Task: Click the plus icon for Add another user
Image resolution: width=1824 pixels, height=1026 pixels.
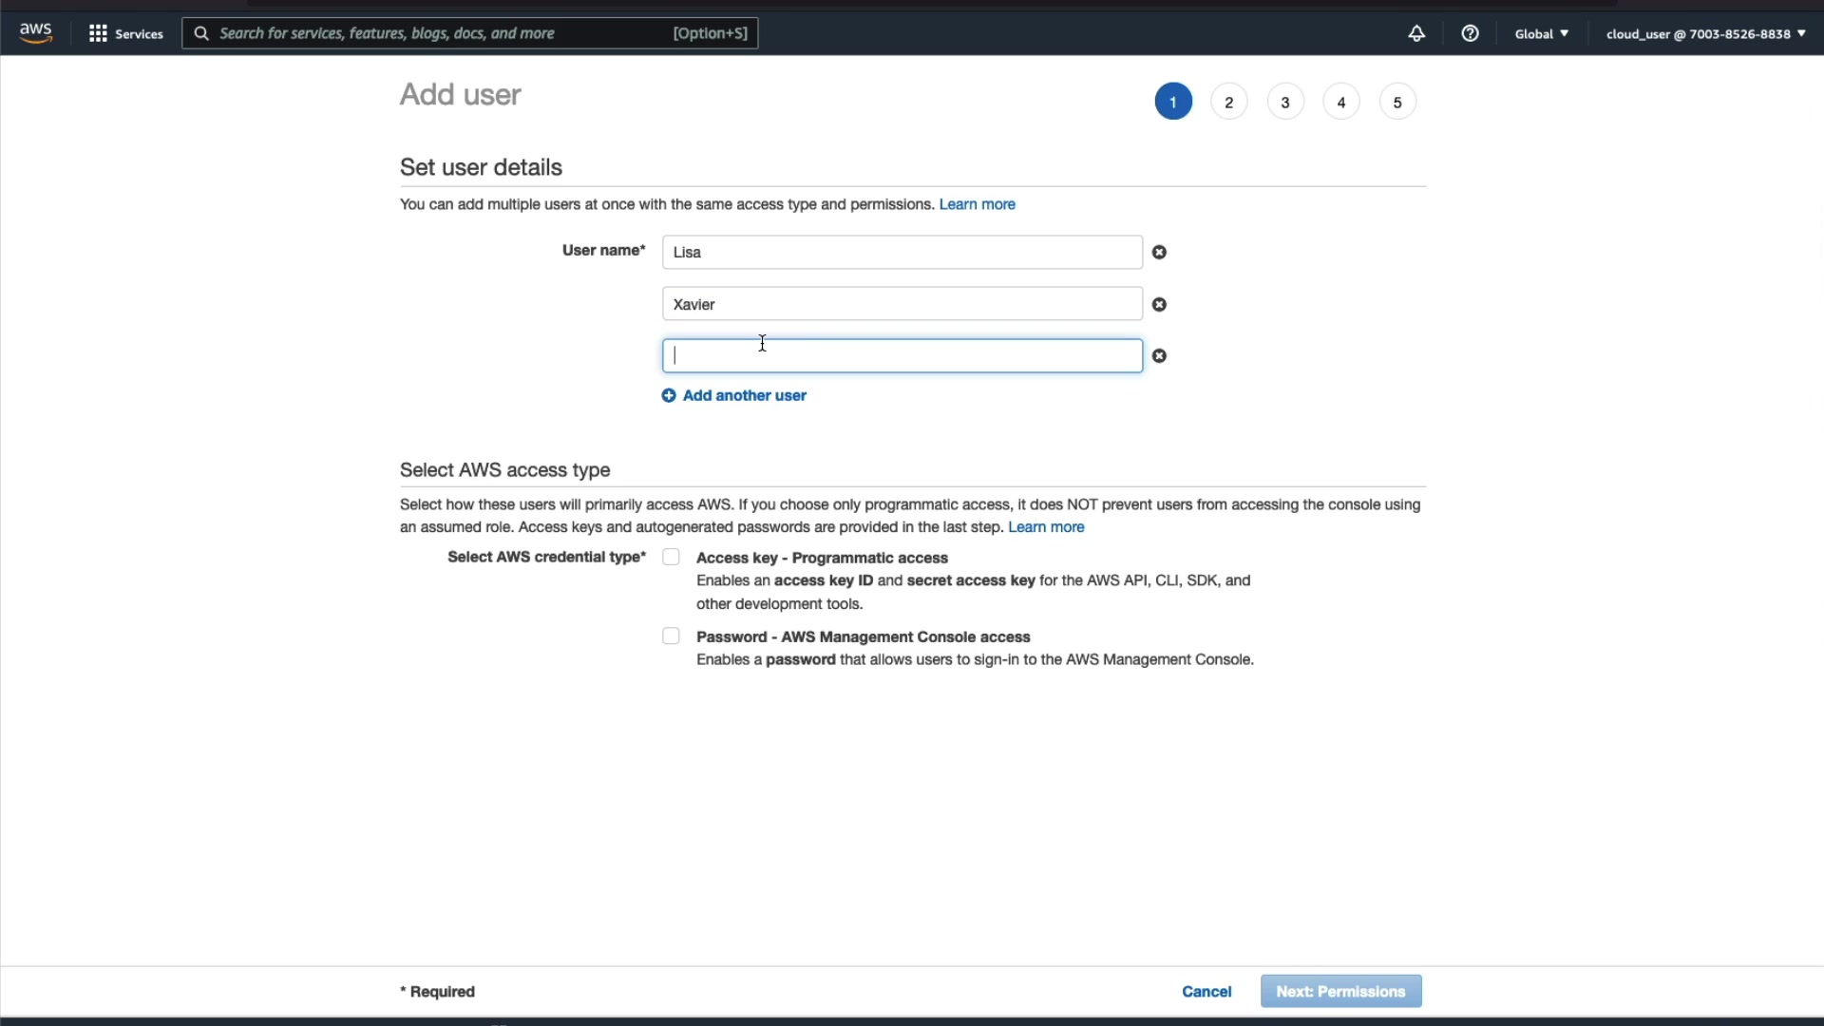Action: coord(669,396)
